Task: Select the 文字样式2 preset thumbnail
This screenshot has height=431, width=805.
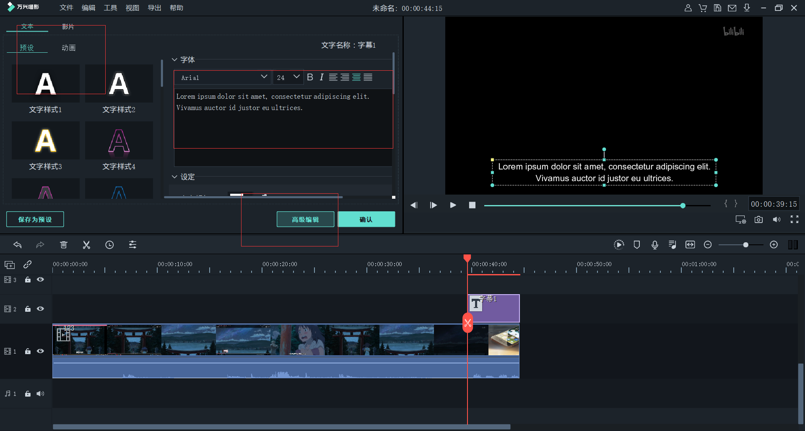Action: [x=119, y=84]
